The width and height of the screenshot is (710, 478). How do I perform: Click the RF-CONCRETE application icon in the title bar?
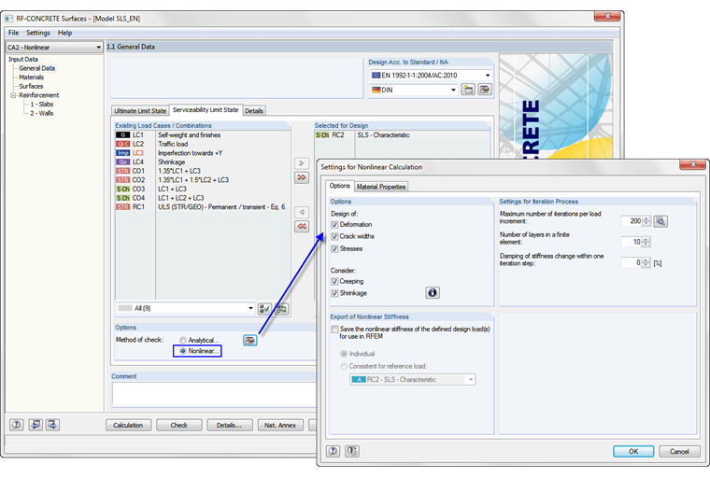click(x=8, y=19)
